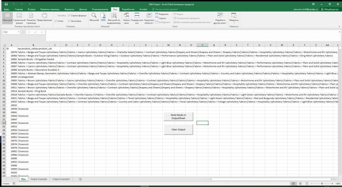
Task: Switch to the Output Example sheet tab
Action: (x=38, y=179)
